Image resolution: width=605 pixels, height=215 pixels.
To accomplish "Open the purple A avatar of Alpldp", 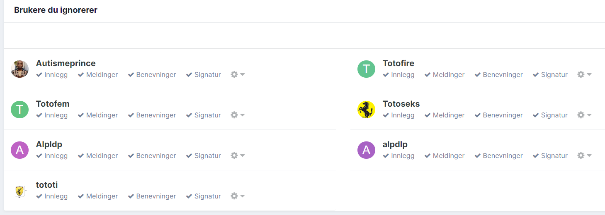I will click(19, 150).
